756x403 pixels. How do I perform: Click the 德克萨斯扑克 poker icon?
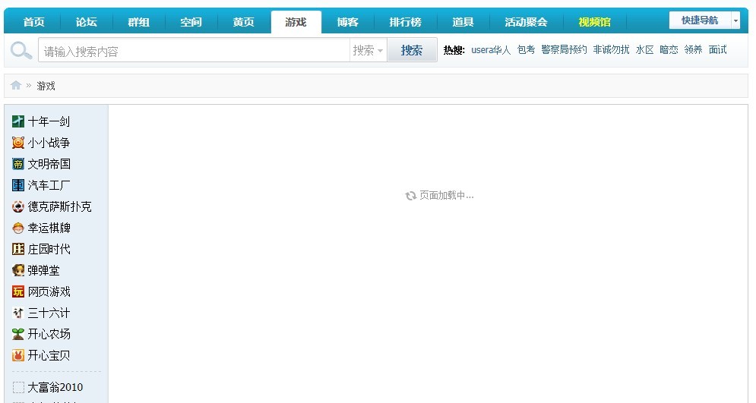[x=18, y=206]
